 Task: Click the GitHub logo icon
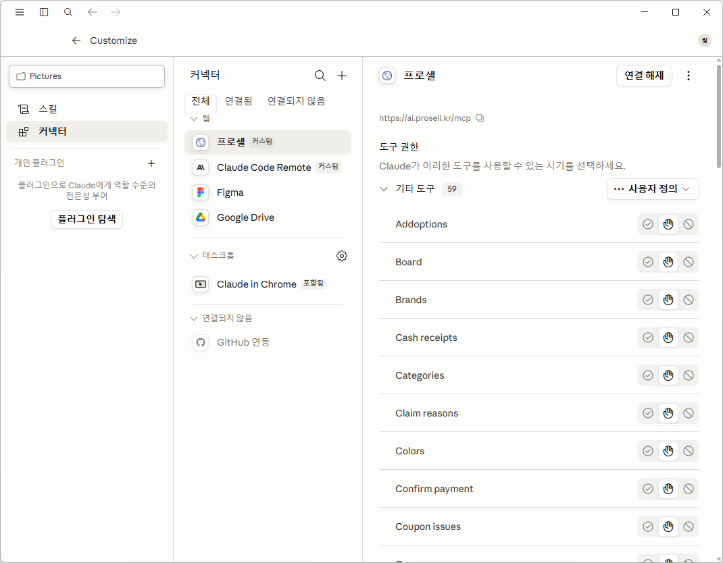point(201,342)
